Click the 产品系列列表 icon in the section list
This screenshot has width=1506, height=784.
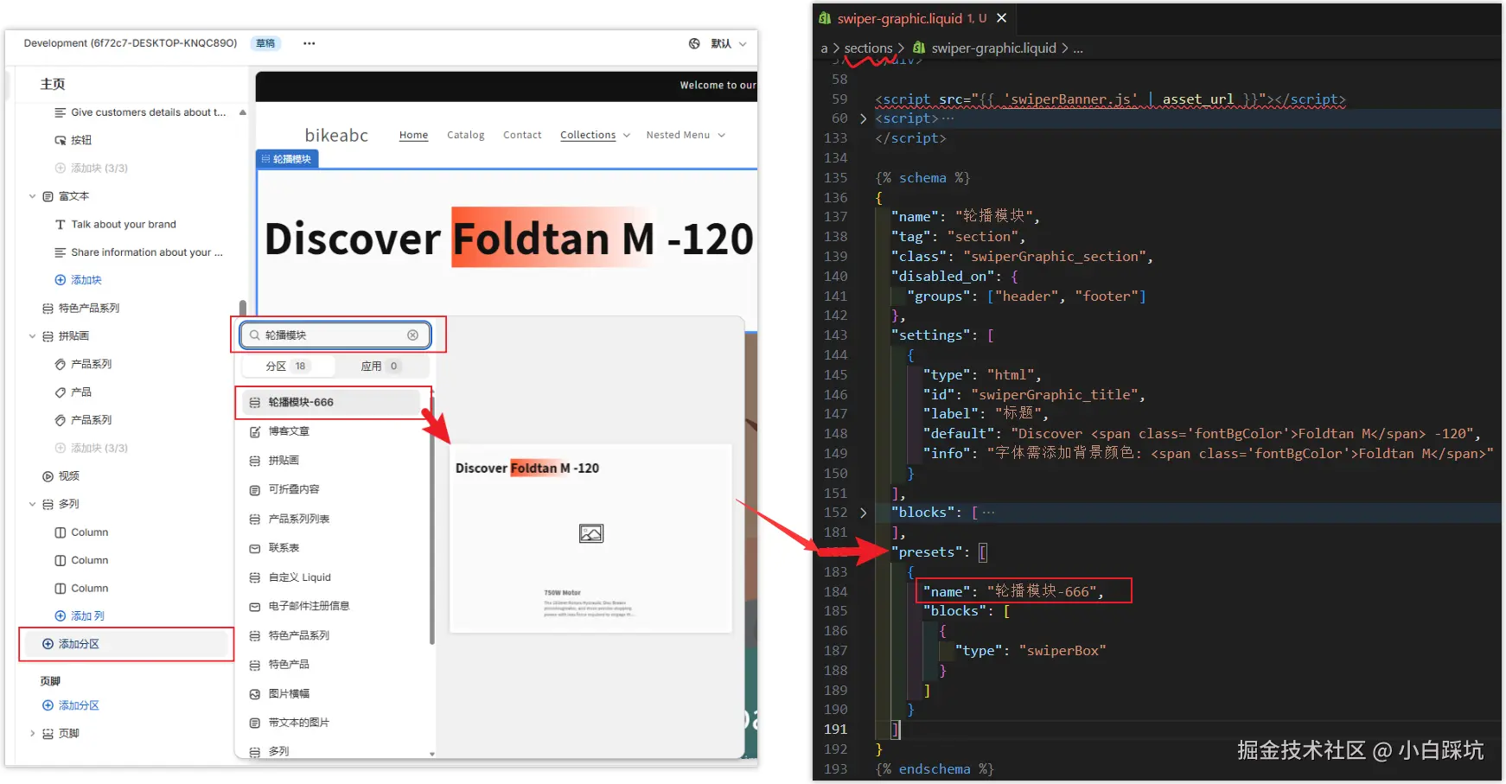255,519
